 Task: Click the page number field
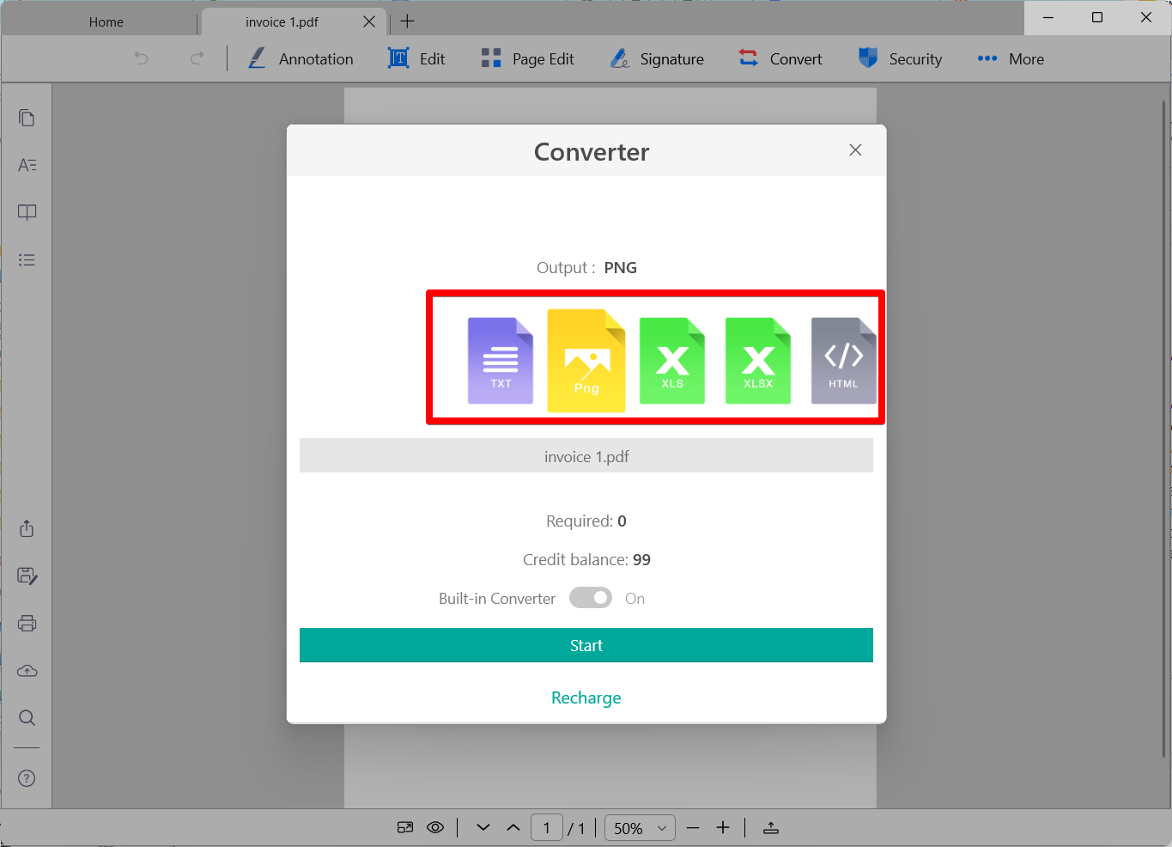point(547,828)
